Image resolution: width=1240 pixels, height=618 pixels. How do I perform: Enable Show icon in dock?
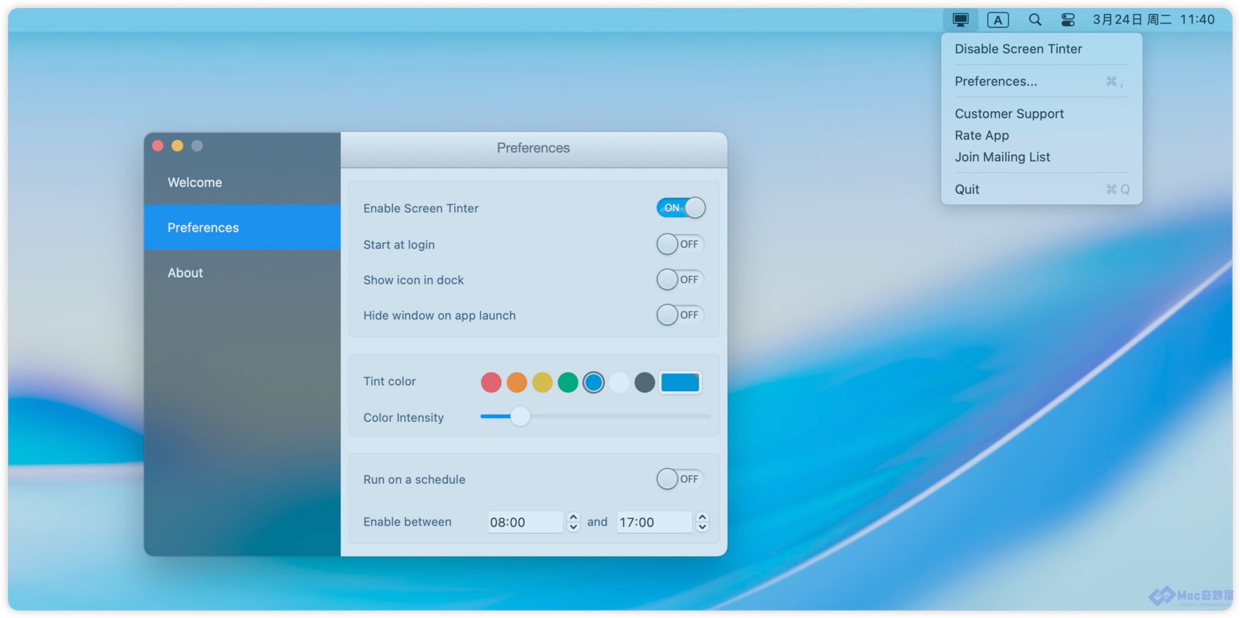(x=680, y=280)
